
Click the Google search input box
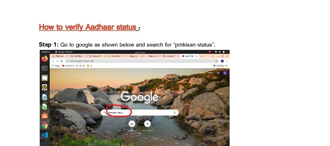click(x=140, y=113)
